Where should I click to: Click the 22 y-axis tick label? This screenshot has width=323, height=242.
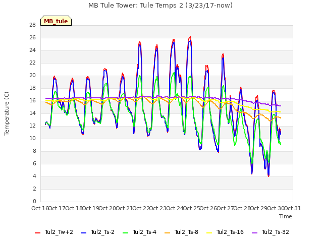click(x=32, y=63)
